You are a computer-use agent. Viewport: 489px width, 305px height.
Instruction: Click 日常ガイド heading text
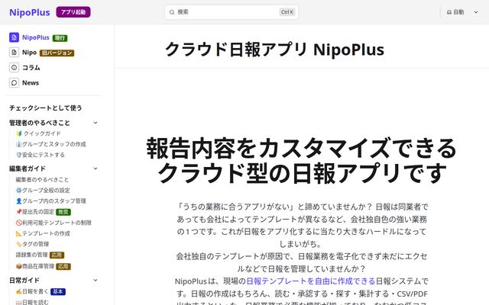coord(24,280)
